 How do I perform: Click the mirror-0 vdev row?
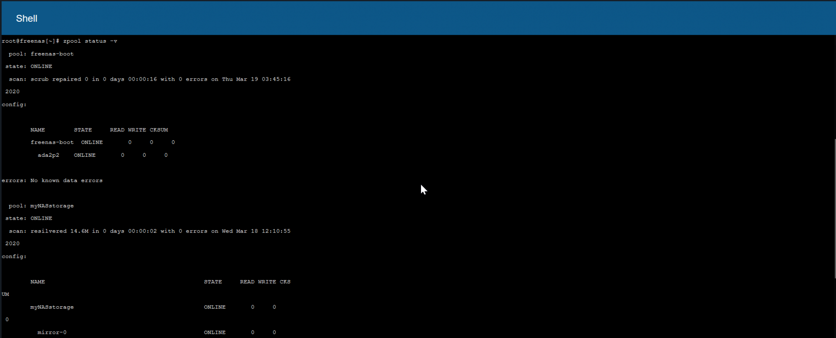pyautogui.click(x=157, y=332)
